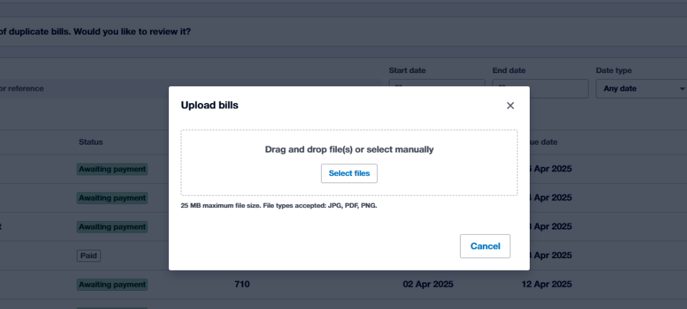687x309 pixels.
Task: Open the Date type dropdown
Action: point(641,89)
